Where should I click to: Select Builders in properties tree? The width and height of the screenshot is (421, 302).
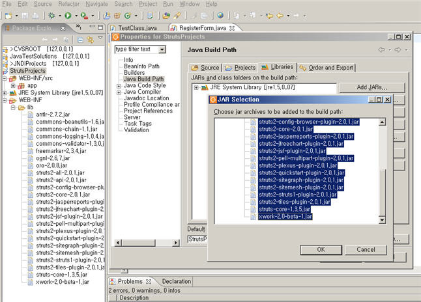134,73
